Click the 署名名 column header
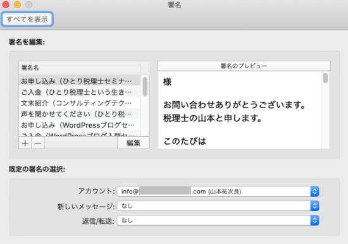The height and width of the screenshot is (244, 348). (80, 68)
